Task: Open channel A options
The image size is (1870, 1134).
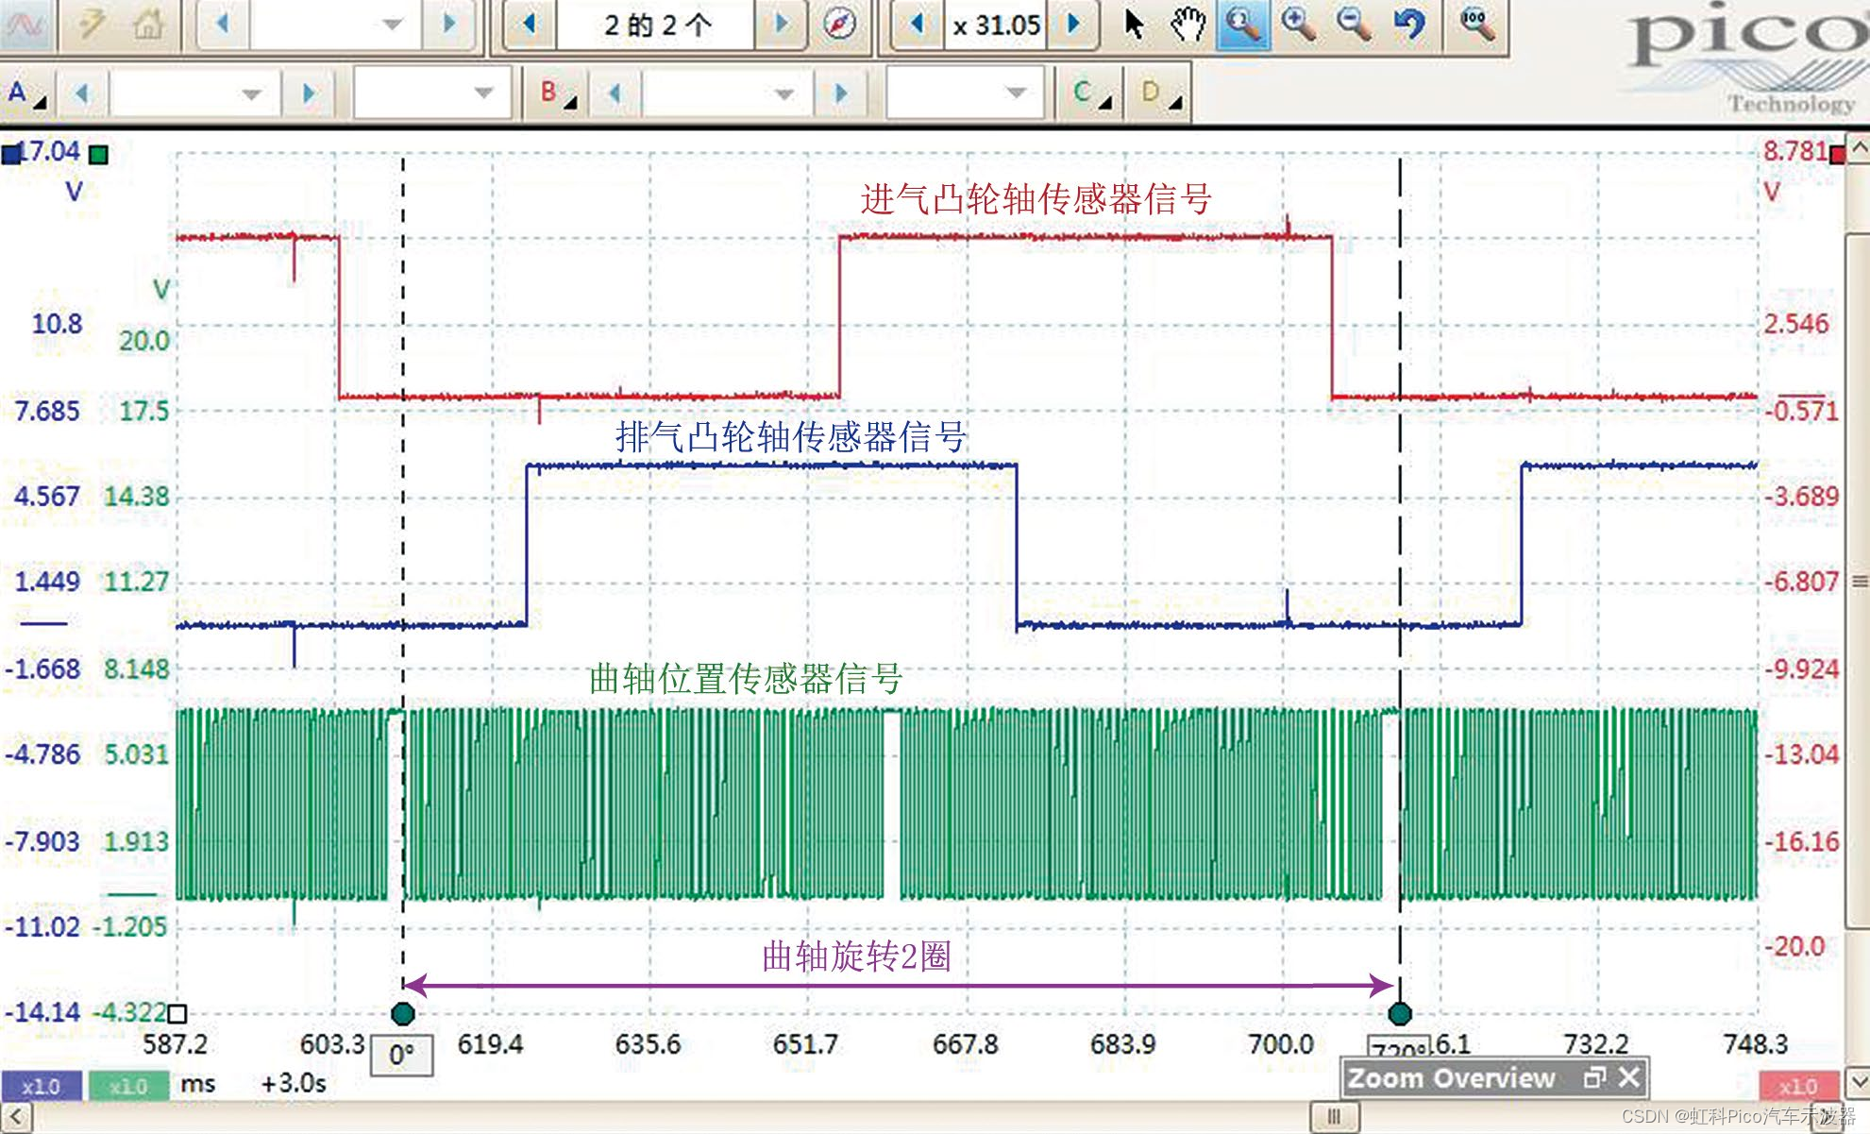Action: tap(26, 93)
